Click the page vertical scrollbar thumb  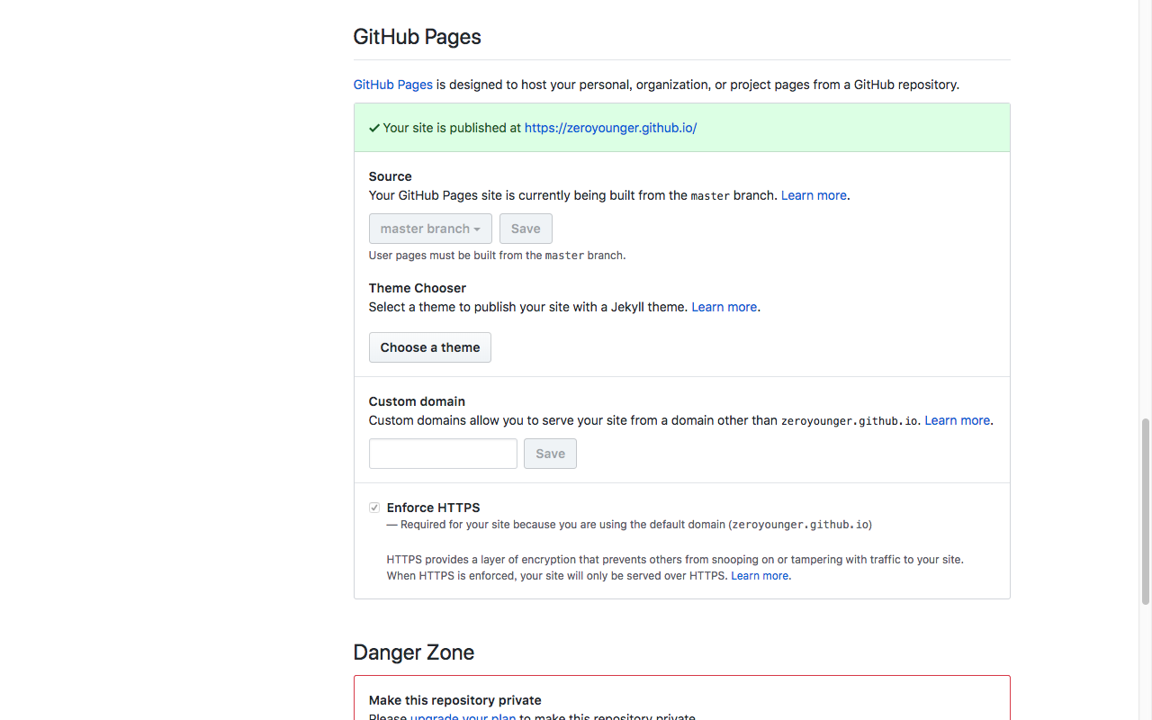pos(1146,511)
